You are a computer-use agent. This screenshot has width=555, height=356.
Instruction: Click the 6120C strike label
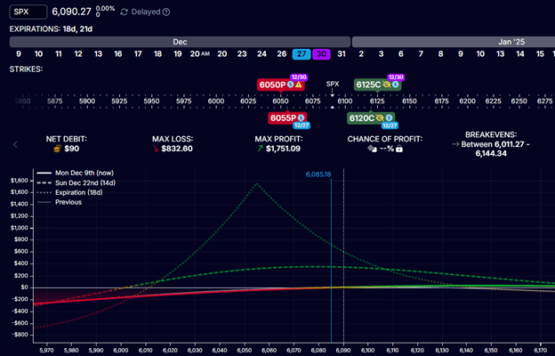pyautogui.click(x=366, y=117)
